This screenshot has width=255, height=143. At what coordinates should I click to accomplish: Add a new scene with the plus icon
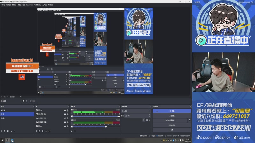point(2,131)
